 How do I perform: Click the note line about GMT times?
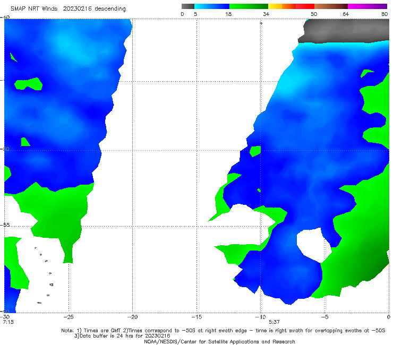pos(223,331)
